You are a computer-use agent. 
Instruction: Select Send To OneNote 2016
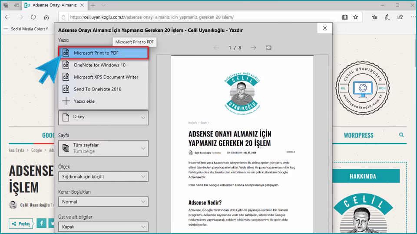tap(103, 89)
